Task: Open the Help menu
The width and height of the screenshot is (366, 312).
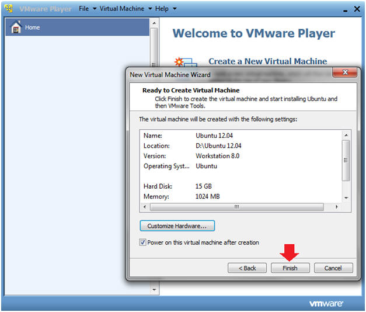Action: coord(162,9)
